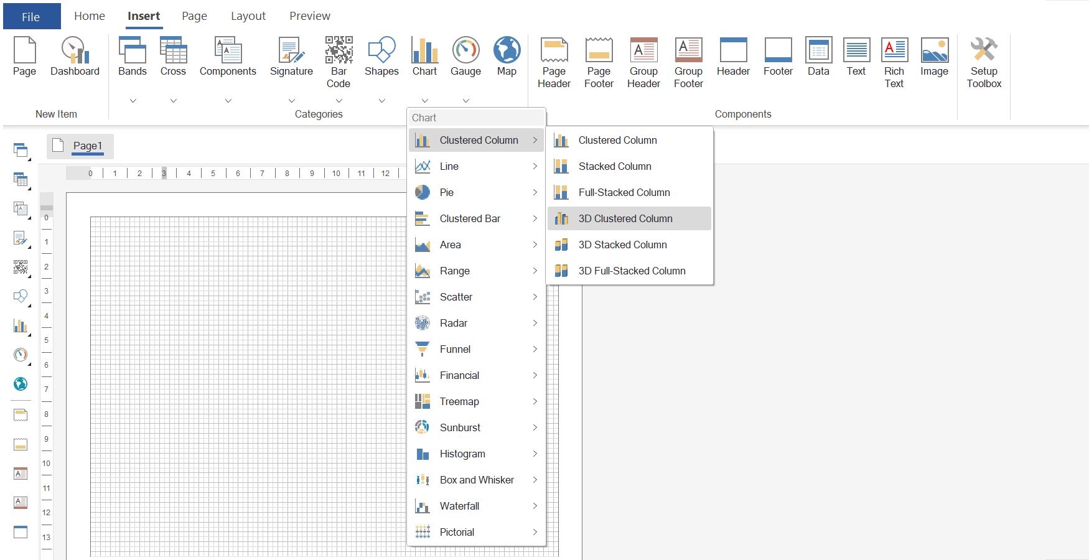Insert a Rich Text component
Image resolution: width=1089 pixels, height=560 pixels.
pyautogui.click(x=894, y=59)
